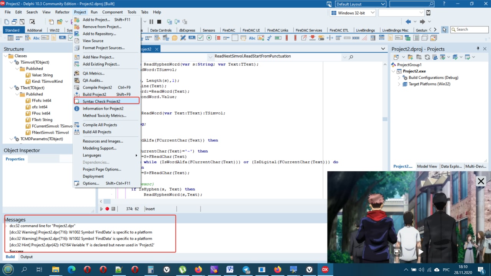Open editor tabs list dropdown arrow

(x=383, y=49)
